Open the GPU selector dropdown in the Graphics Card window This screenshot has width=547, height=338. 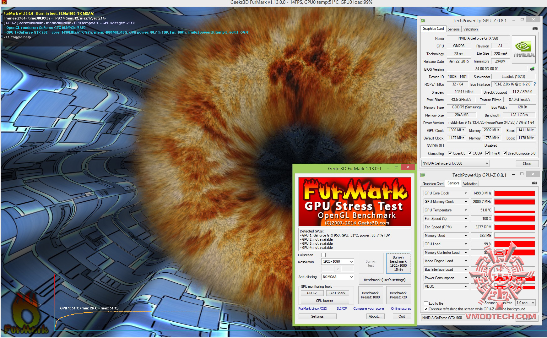[x=455, y=163]
